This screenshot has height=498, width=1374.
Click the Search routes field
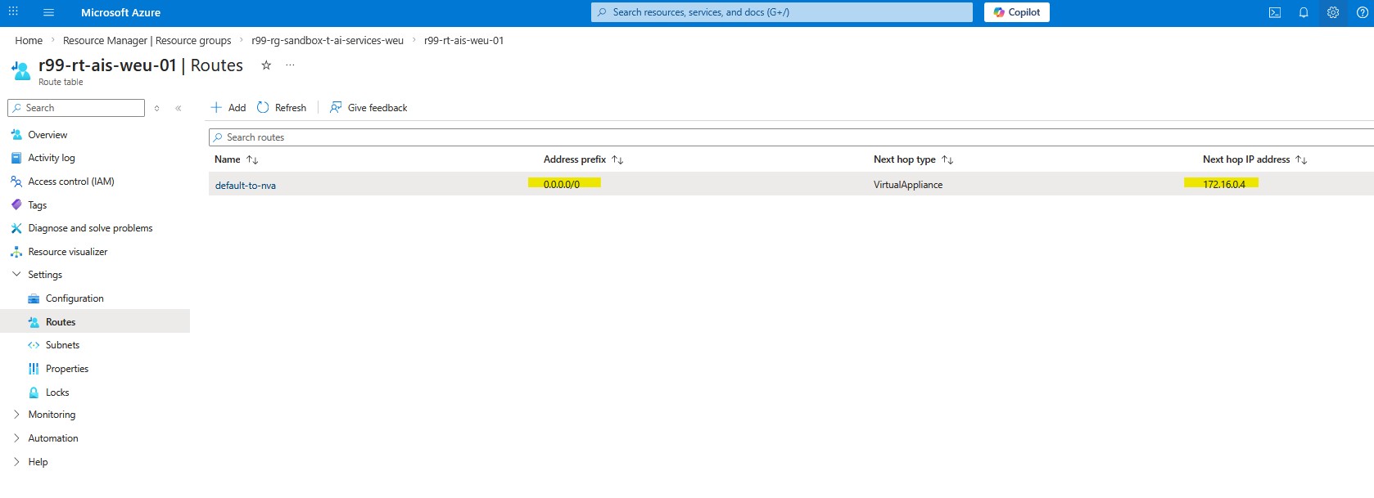click(791, 137)
